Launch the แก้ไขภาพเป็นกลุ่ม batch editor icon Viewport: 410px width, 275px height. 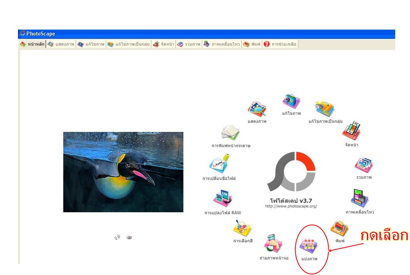pos(325,109)
